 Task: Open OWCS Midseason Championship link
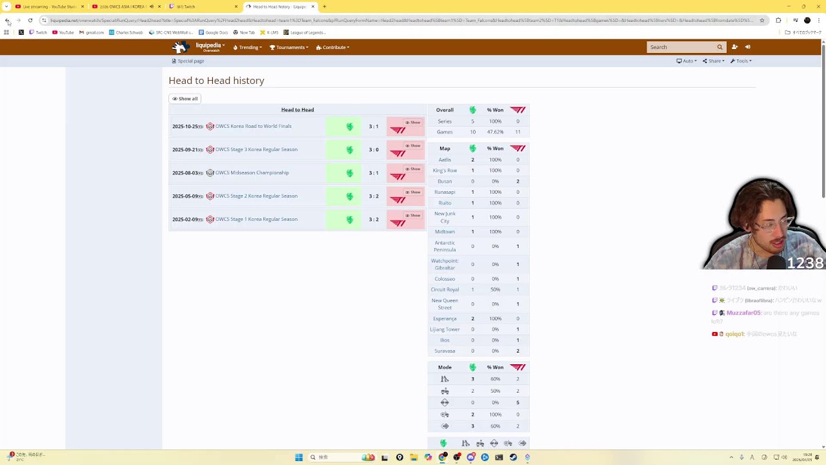(x=252, y=172)
